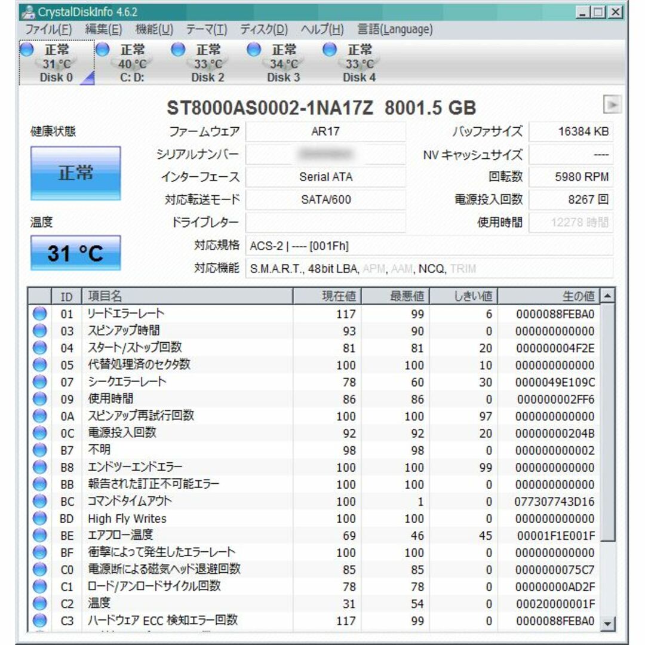Click status orb for attribute B7 不明
645x645 pixels.
[40, 450]
